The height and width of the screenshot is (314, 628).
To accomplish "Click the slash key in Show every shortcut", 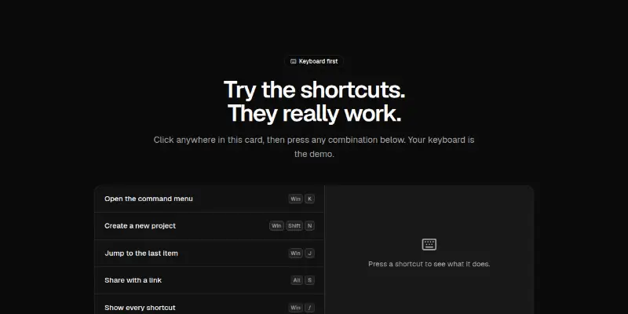I will pos(309,308).
